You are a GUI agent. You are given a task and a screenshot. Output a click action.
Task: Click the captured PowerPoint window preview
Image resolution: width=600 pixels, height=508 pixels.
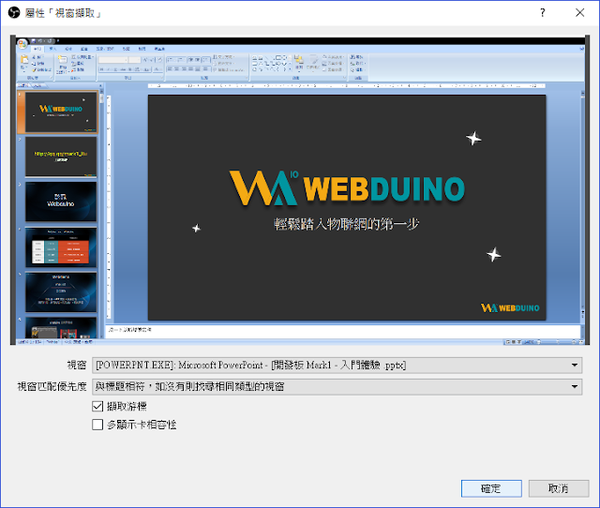click(300, 190)
